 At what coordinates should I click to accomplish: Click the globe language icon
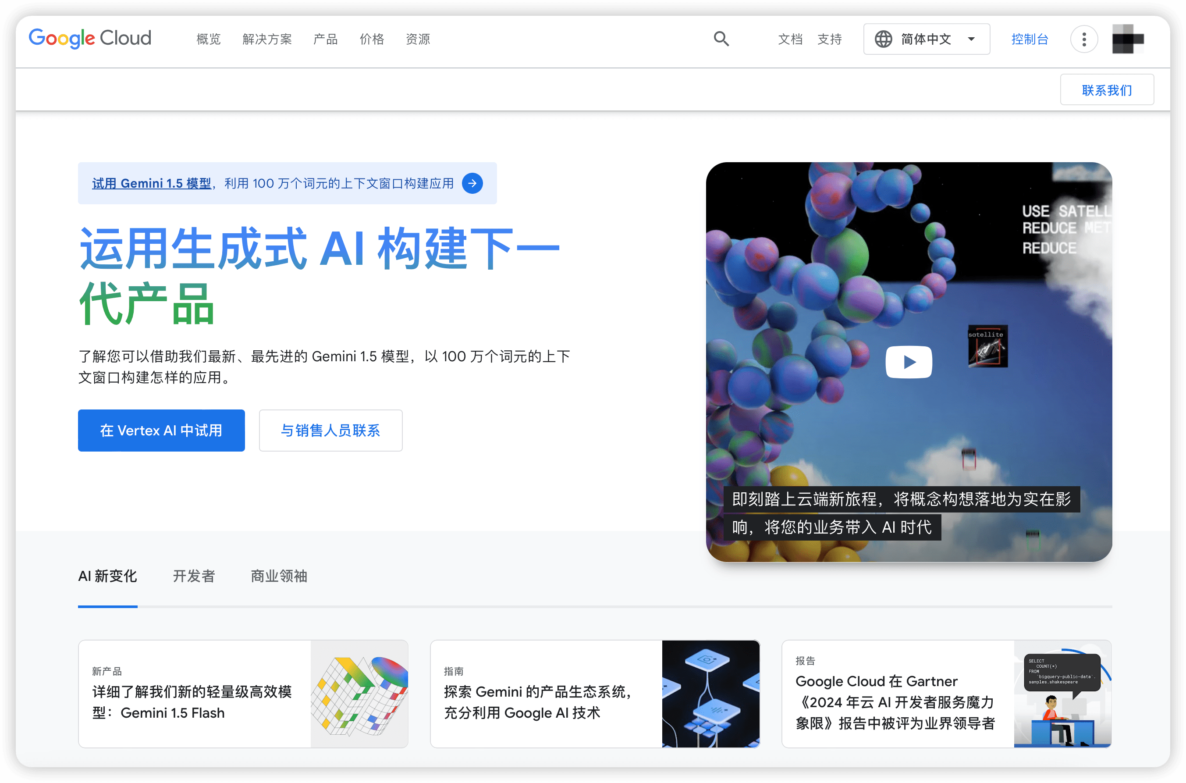tap(883, 39)
